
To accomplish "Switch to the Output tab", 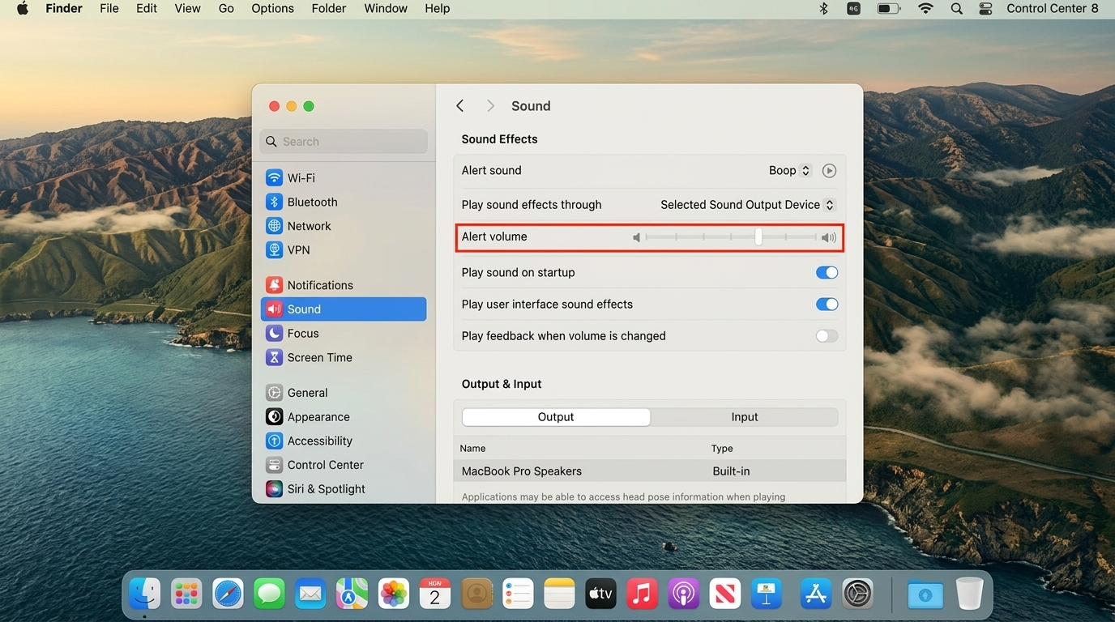I will pyautogui.click(x=556, y=417).
